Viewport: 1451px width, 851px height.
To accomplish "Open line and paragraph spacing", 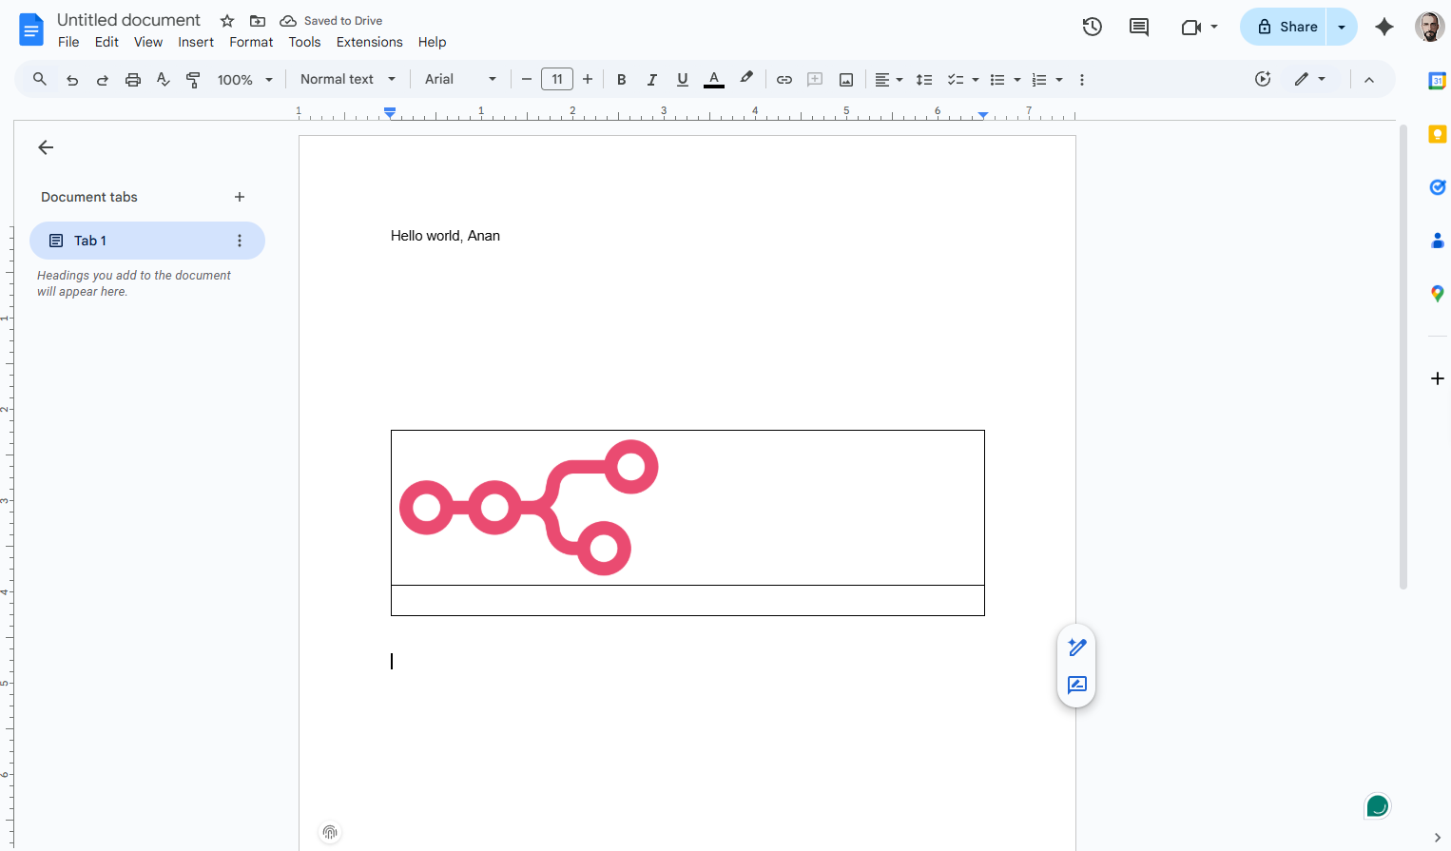I will [924, 80].
